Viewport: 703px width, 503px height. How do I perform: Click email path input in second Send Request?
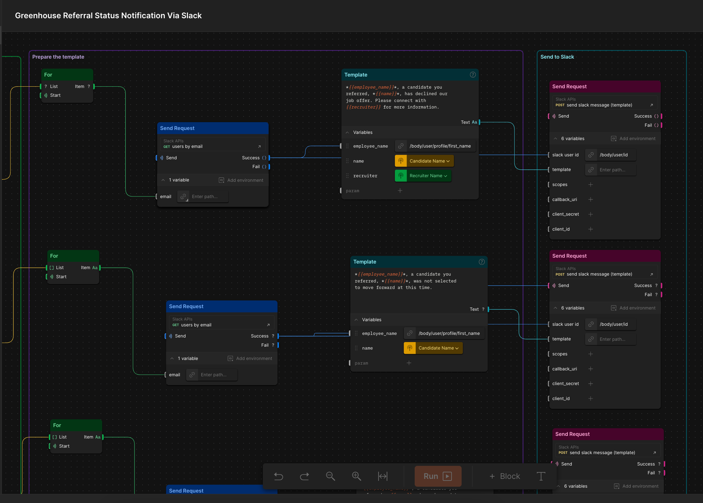218,375
